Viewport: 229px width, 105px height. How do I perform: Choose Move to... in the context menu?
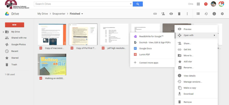tap(196, 56)
